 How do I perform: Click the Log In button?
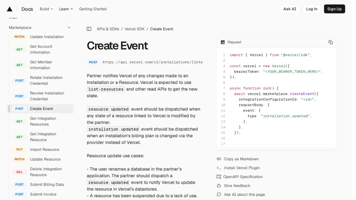312,9
